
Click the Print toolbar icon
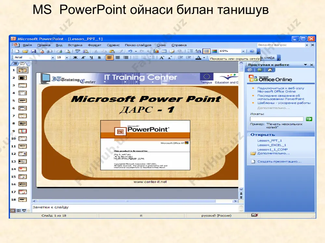59,51
